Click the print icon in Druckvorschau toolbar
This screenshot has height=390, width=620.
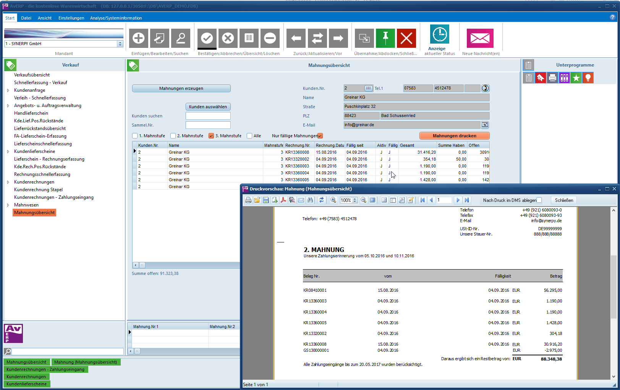[248, 200]
